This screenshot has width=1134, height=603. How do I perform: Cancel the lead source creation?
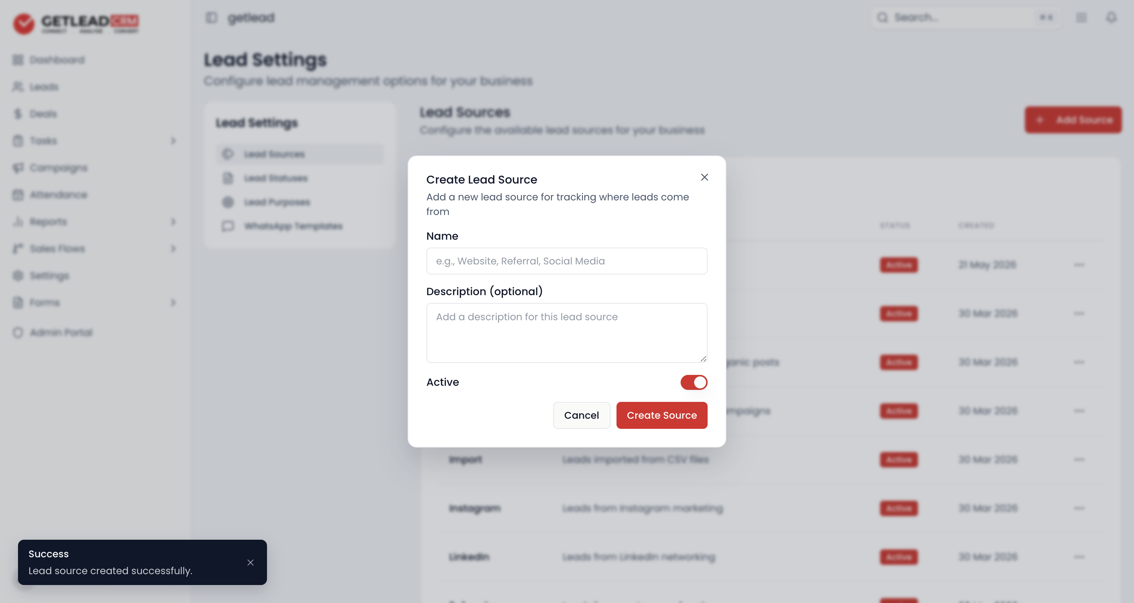(581, 415)
